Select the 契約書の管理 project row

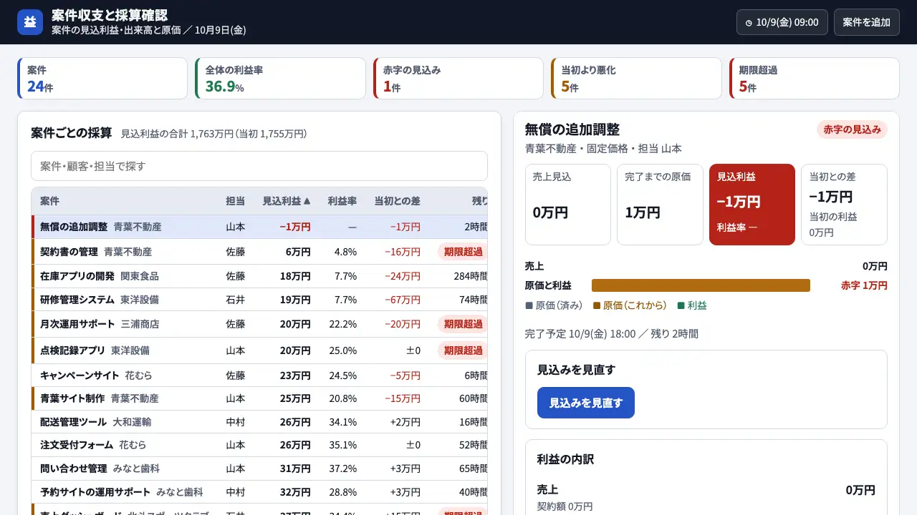click(x=259, y=252)
